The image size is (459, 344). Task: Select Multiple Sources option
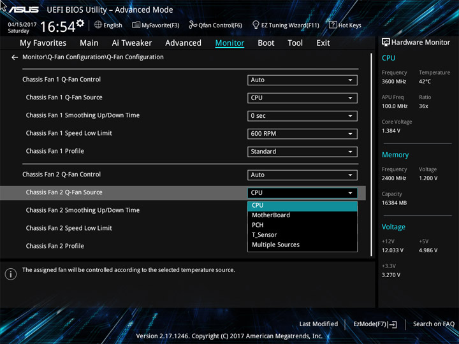[302, 245]
